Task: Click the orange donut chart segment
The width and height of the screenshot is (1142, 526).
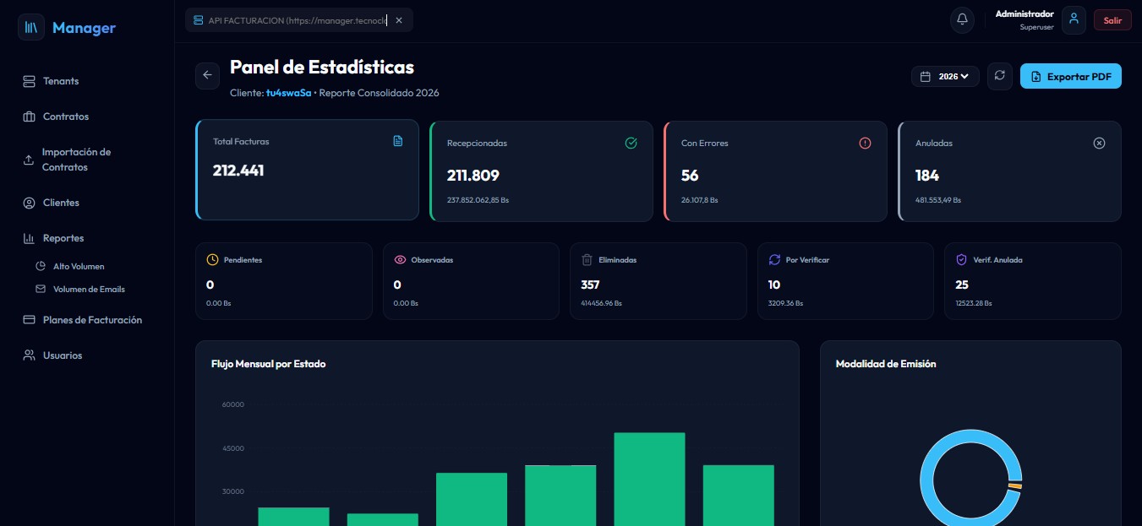Action: click(x=1015, y=486)
